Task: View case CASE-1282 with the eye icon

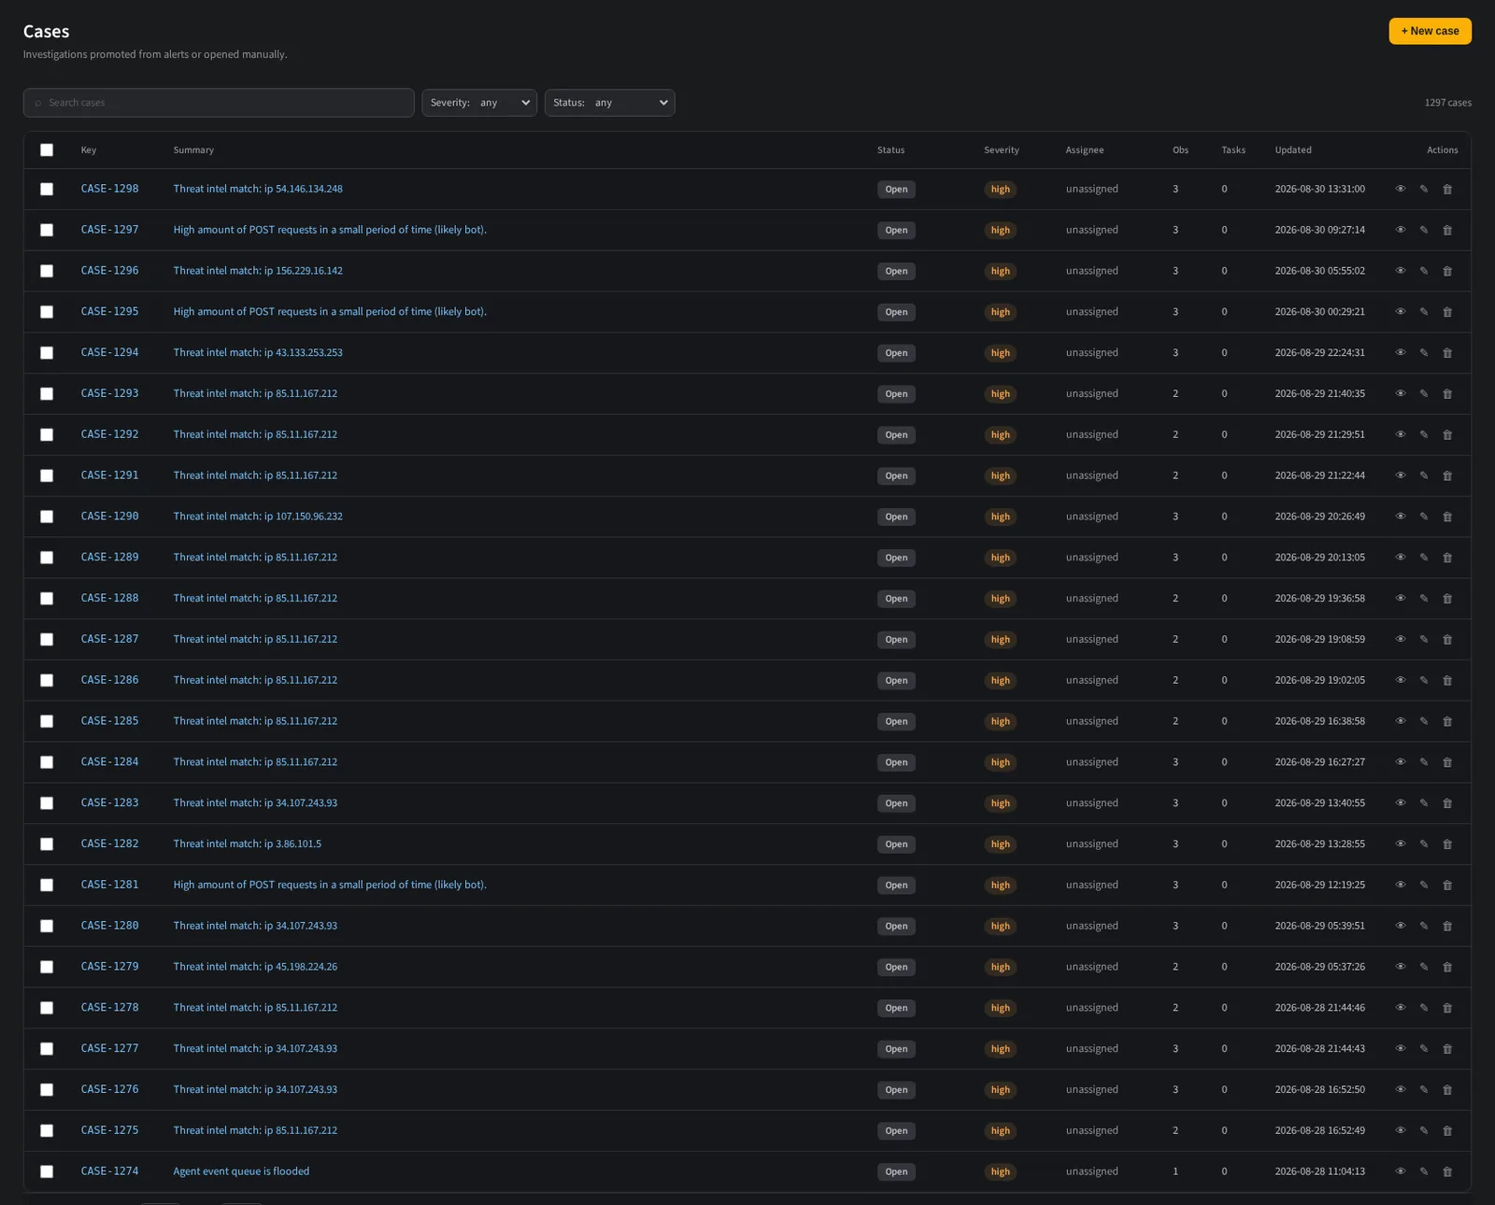Action: [x=1400, y=844]
